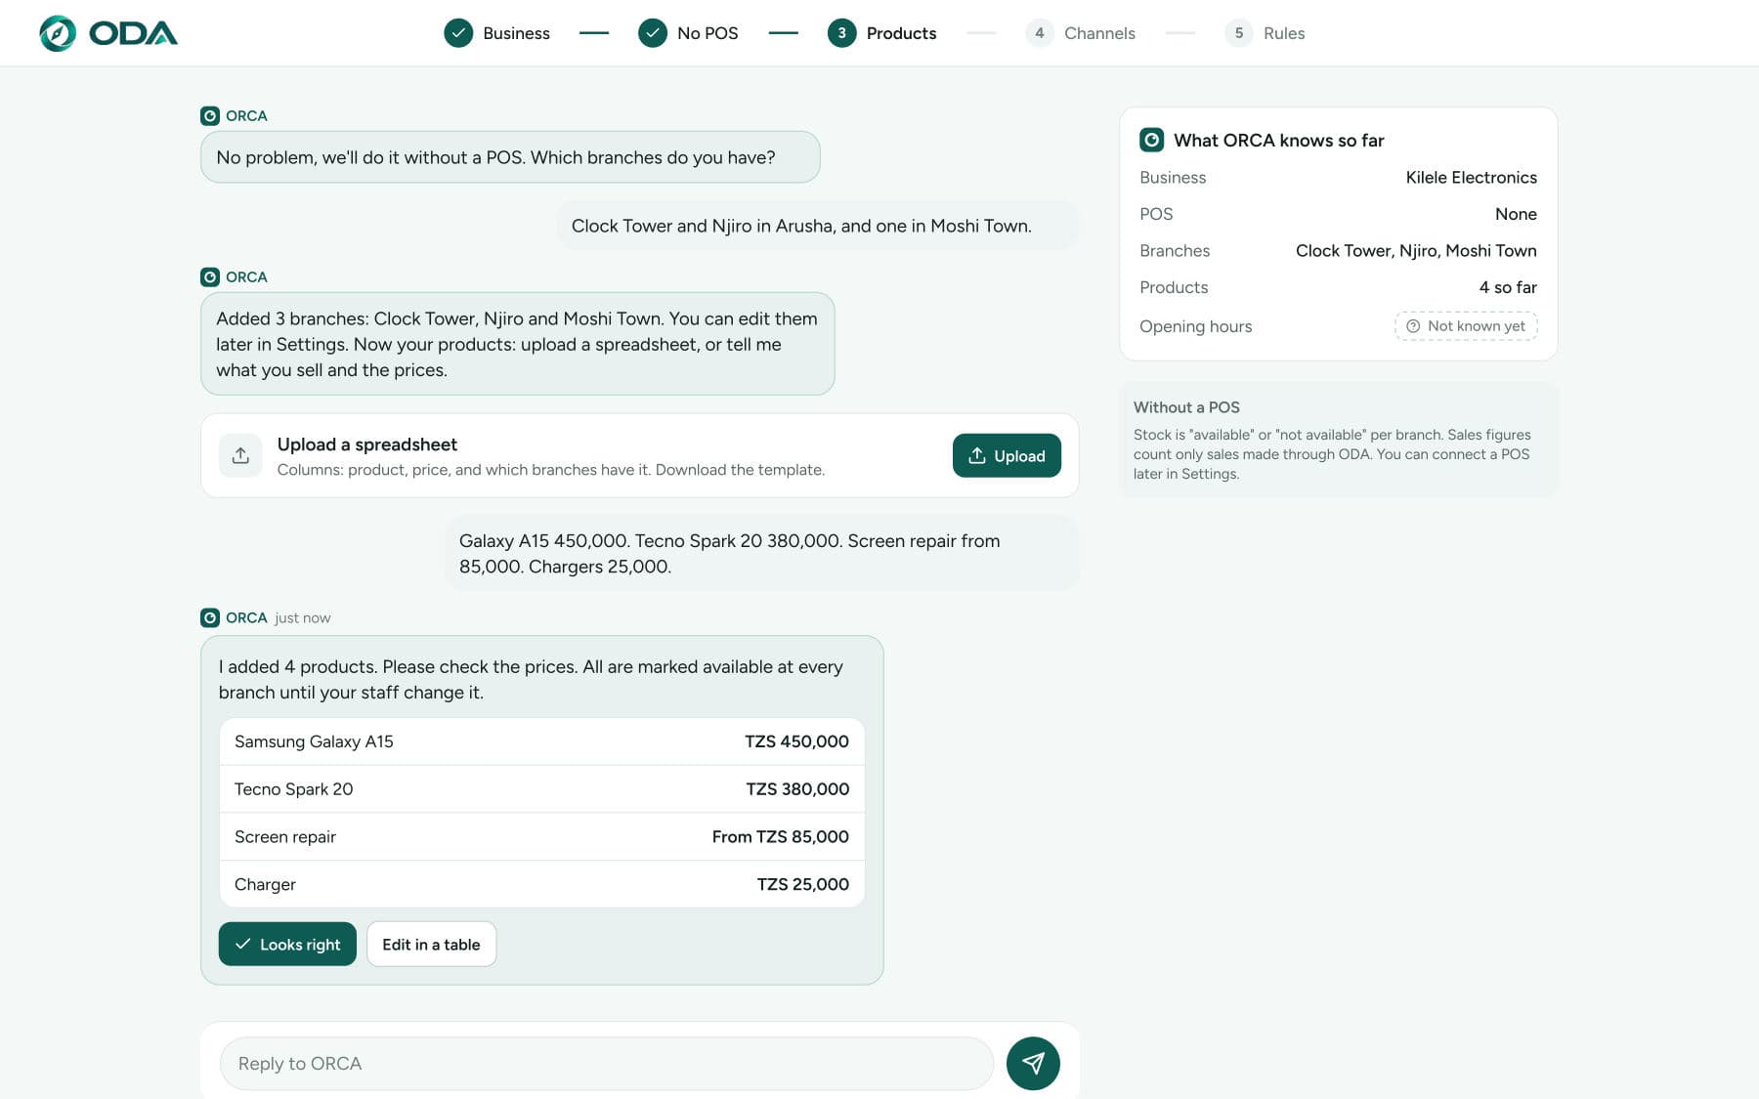1759x1099 pixels.
Task: Click the Opening hours label
Action: [1195, 326]
